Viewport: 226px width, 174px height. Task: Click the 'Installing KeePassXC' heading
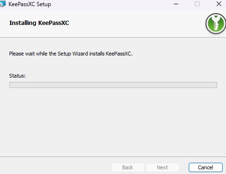(39, 23)
